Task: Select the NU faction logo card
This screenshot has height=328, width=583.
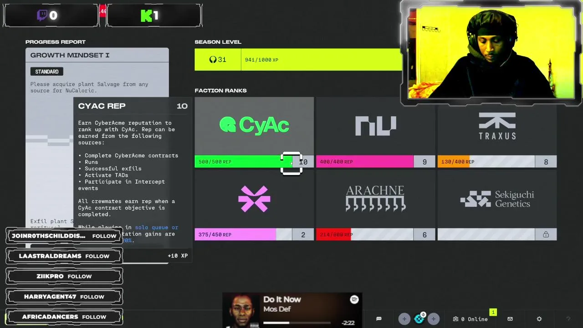Action: coord(376,125)
